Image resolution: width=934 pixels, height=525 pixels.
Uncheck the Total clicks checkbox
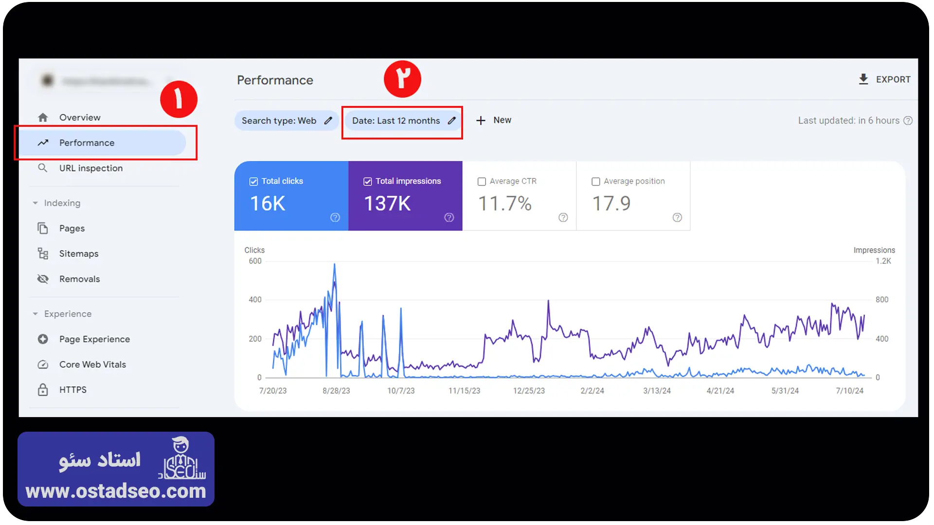[x=253, y=181]
